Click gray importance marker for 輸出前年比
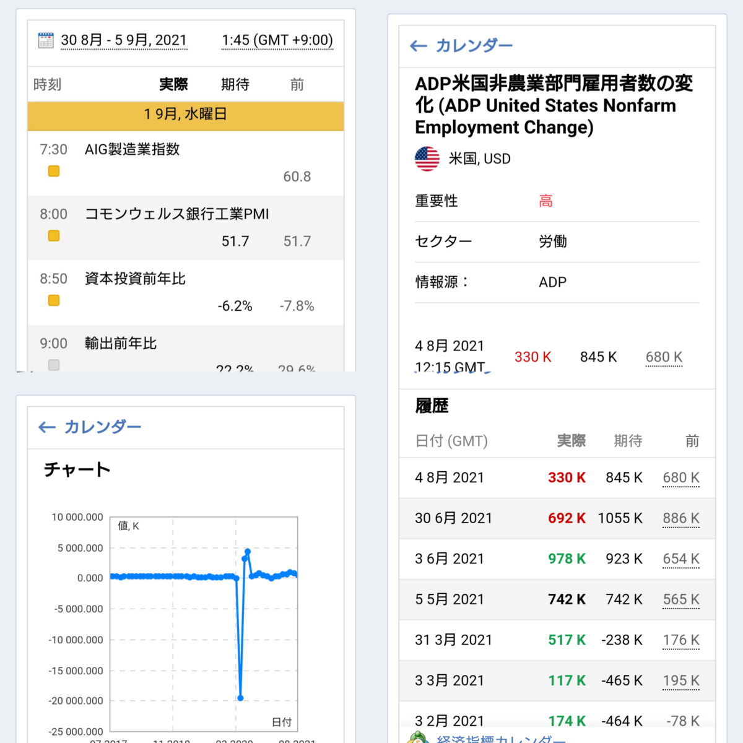The width and height of the screenshot is (743, 743). coord(54,365)
